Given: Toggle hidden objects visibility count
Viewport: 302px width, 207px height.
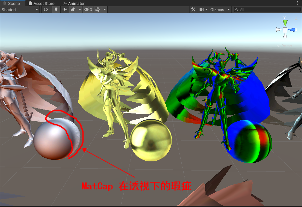Looking at the screenshot, I should point(88,9).
